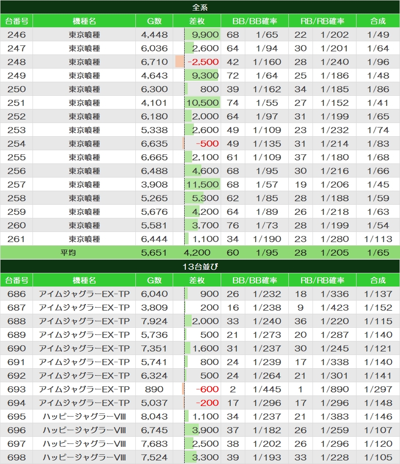The width and height of the screenshot is (400, 464).
Task: Click game count 890 in row 693
Action: coord(154,389)
